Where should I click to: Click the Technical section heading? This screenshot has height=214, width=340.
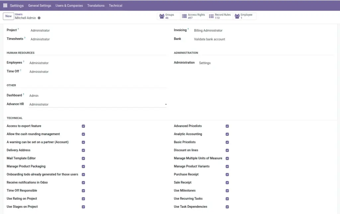15,118
